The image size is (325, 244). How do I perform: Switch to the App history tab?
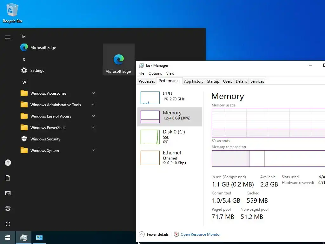(194, 81)
